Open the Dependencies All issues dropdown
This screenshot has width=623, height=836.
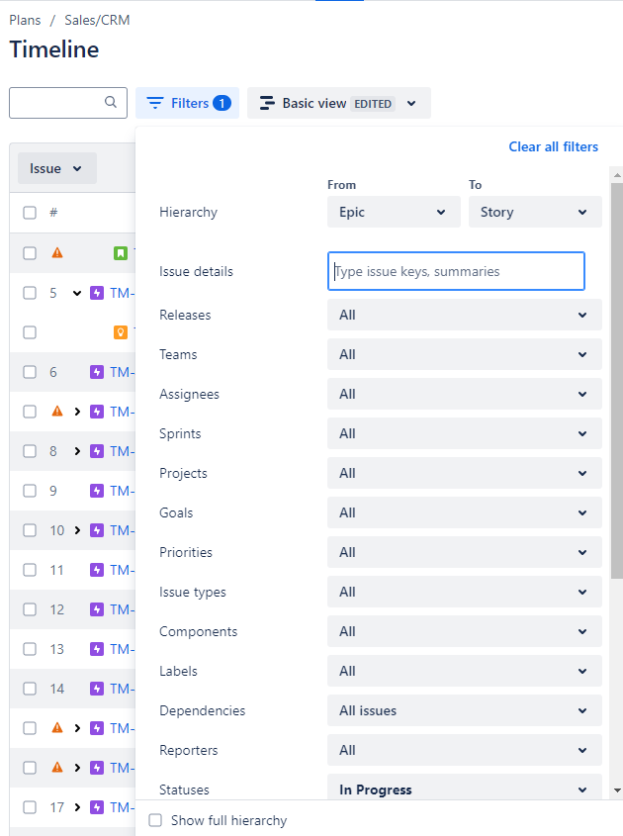pyautogui.click(x=465, y=710)
